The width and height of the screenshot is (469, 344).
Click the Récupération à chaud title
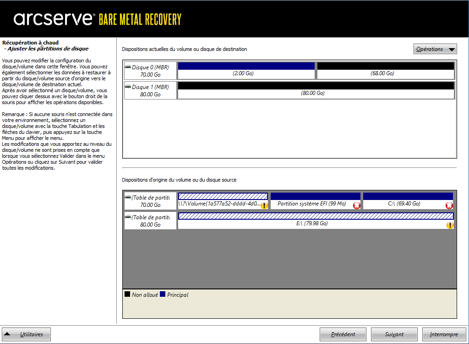click(x=31, y=43)
